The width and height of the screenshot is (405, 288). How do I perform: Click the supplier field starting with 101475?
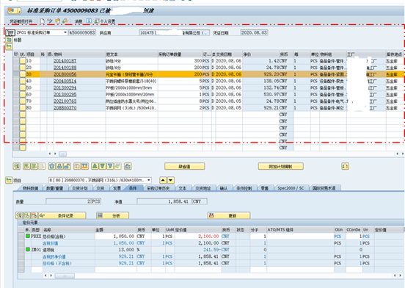coord(175,33)
